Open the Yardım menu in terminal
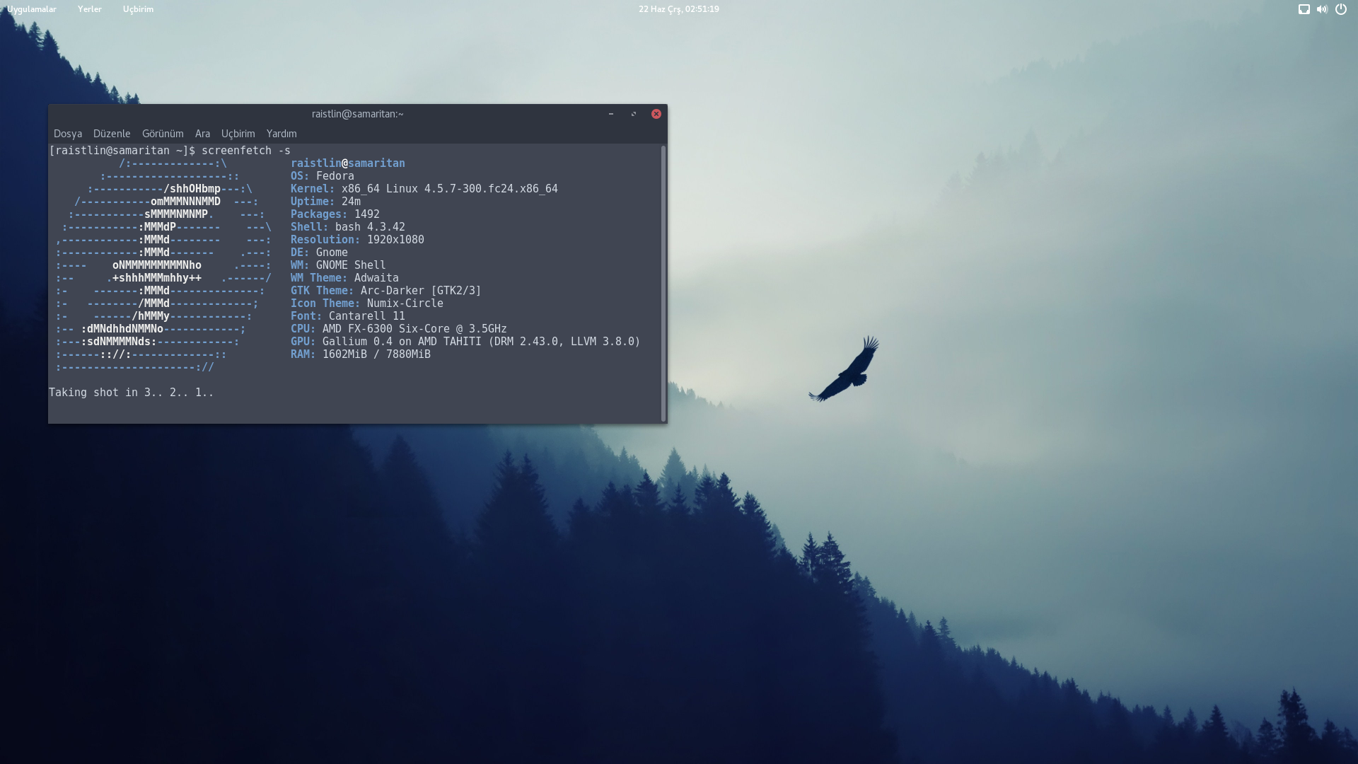Image resolution: width=1358 pixels, height=764 pixels. point(282,134)
